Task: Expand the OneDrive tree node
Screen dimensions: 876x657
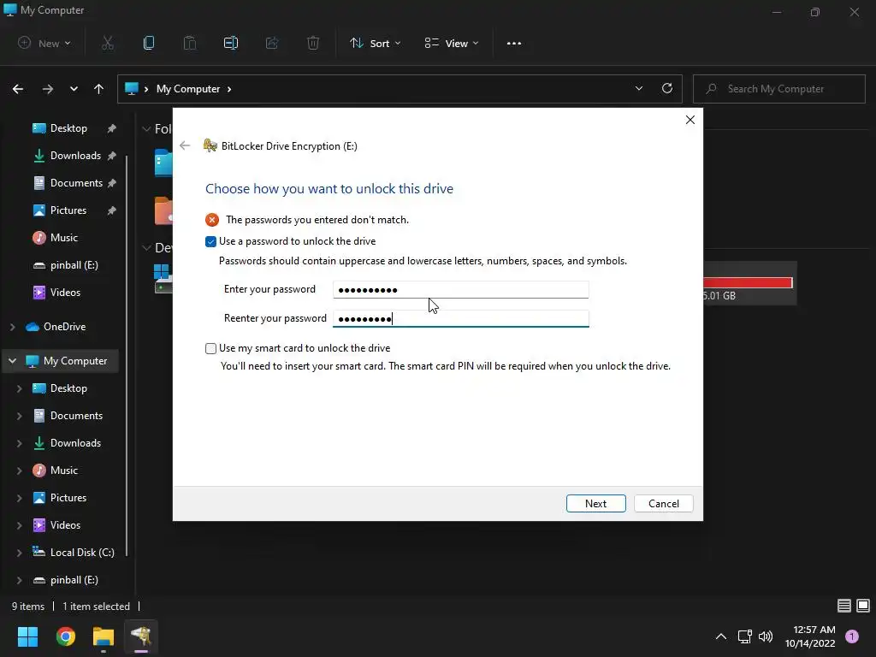Action: click(x=12, y=327)
